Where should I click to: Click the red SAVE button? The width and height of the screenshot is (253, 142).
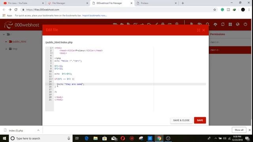pyautogui.click(x=200, y=120)
